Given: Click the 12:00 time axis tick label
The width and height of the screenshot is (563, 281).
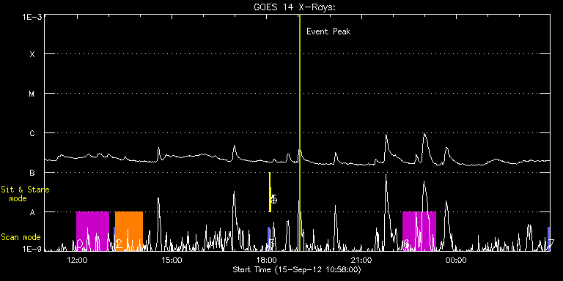Looking at the screenshot, I should pos(78,260).
